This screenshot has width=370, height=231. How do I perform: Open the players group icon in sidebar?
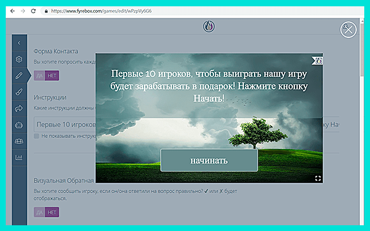(x=19, y=141)
